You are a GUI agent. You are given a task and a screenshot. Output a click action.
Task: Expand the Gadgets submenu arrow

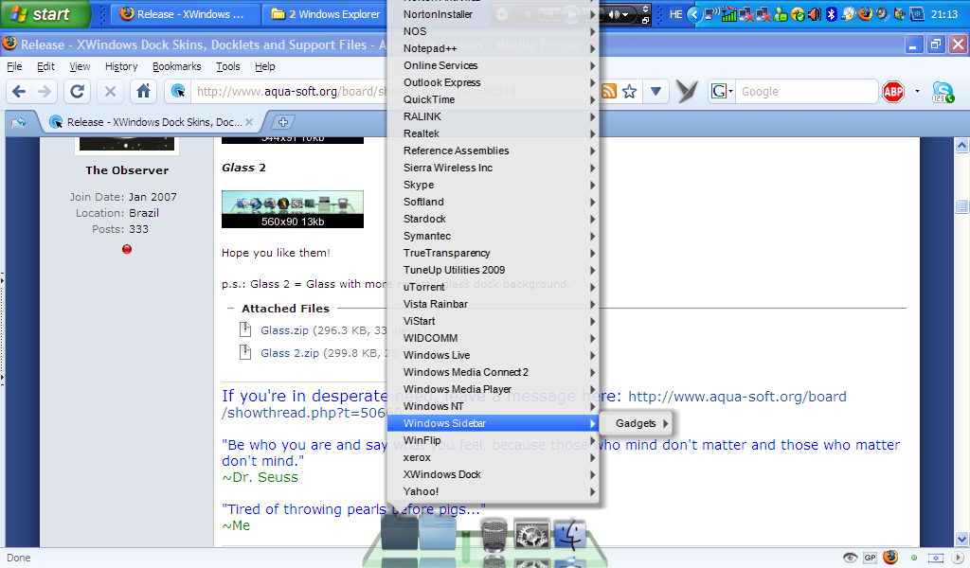tap(665, 423)
